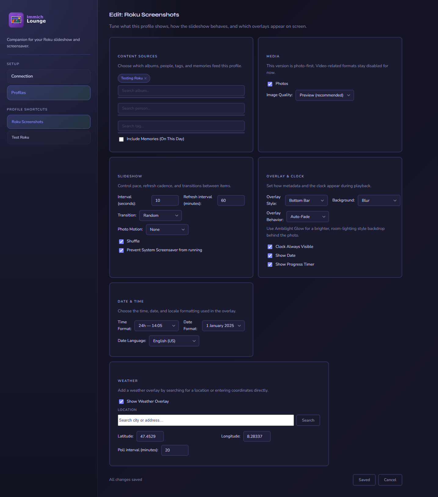Click the All changes saved status text
Viewport: 438px width, 497px height.
126,480
